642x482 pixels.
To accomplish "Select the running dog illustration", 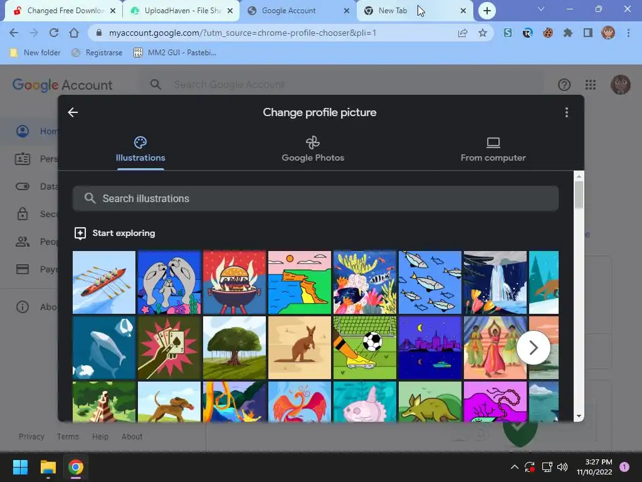I will coord(169,402).
